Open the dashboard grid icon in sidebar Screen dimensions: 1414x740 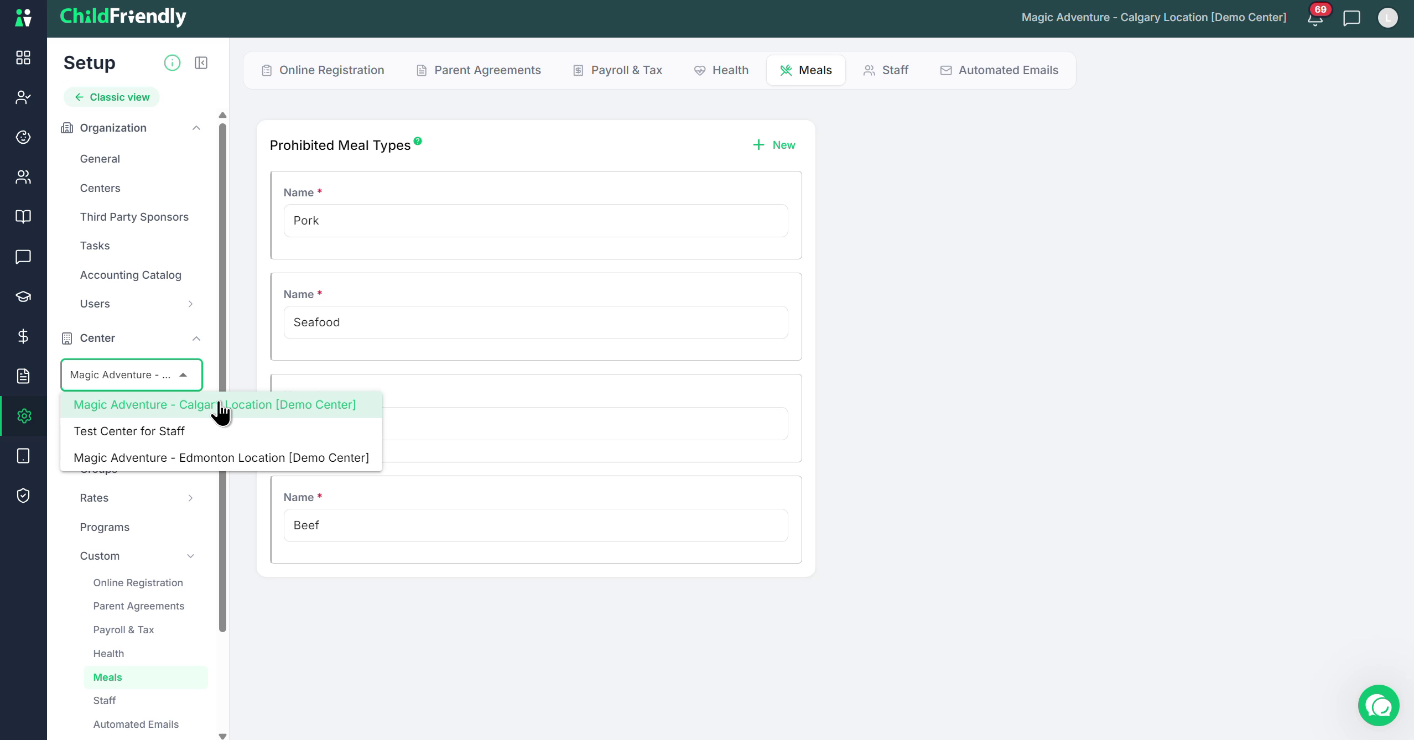[x=23, y=58]
